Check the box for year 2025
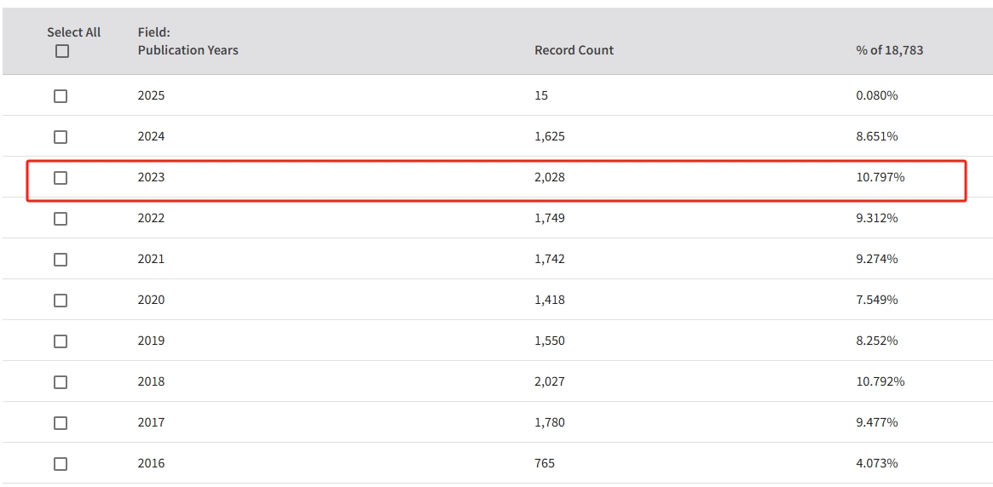Screen dimensions: 993x487 (61, 96)
